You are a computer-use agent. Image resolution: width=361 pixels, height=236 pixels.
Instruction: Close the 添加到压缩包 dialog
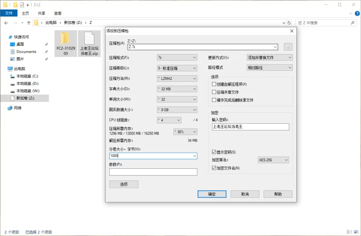292,31
